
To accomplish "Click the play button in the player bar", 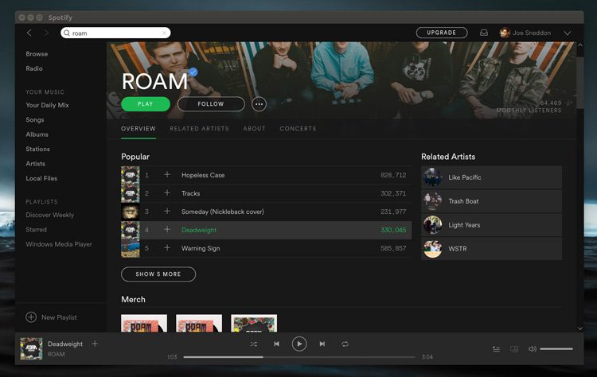I will (x=299, y=344).
